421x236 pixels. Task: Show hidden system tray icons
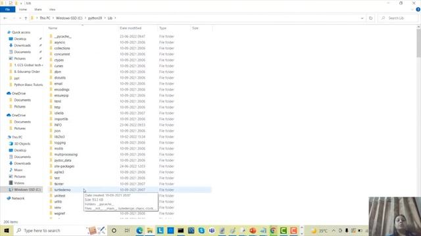[x=334, y=230]
